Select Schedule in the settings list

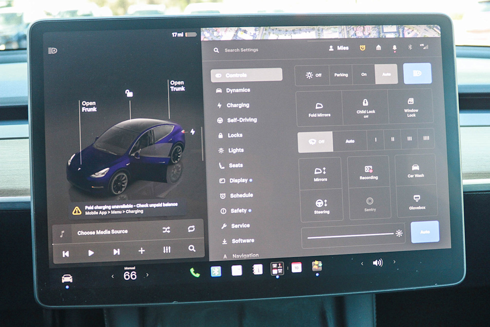tap(236, 195)
